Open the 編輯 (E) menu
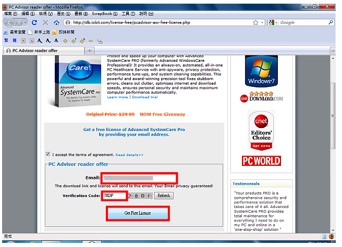This screenshot has width=342, height=247. point(28,14)
